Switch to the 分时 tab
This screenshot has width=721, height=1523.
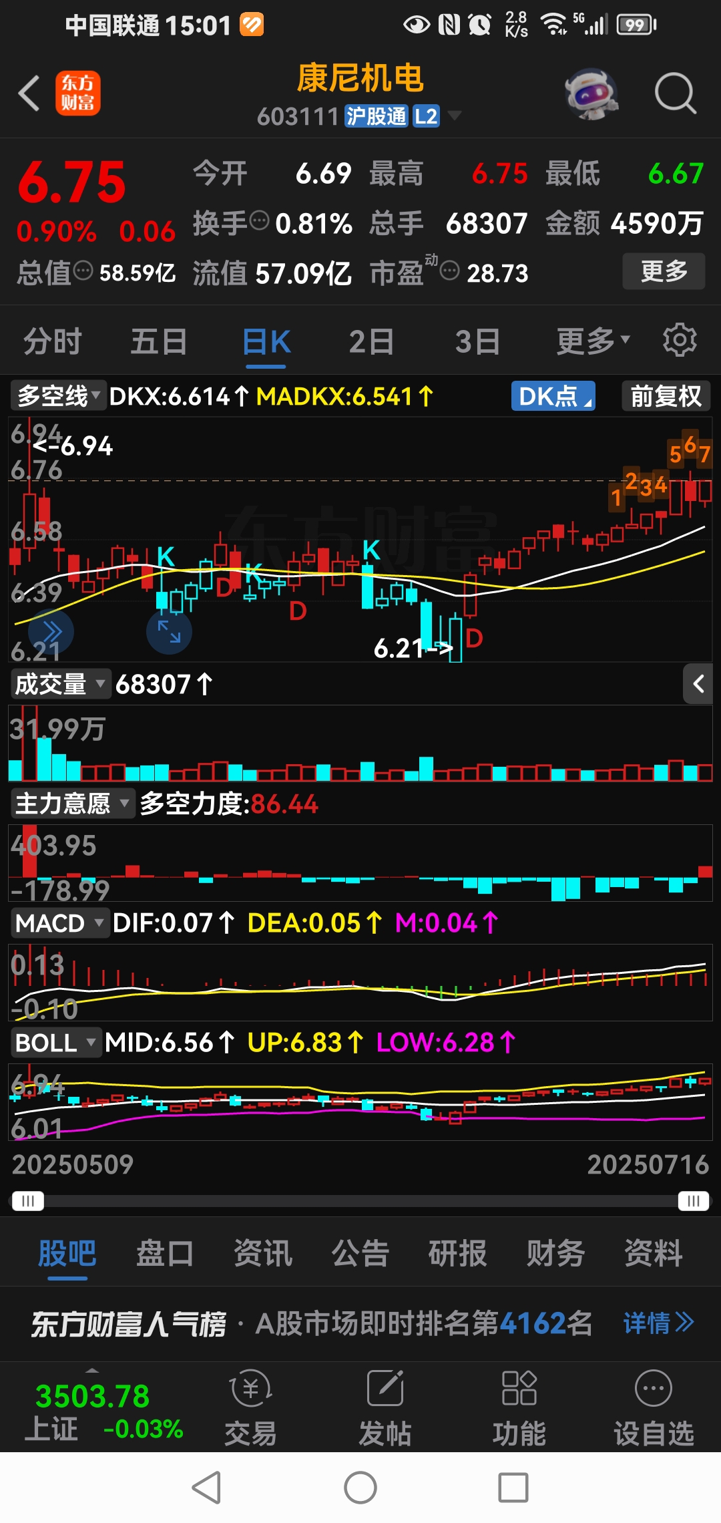(x=52, y=341)
